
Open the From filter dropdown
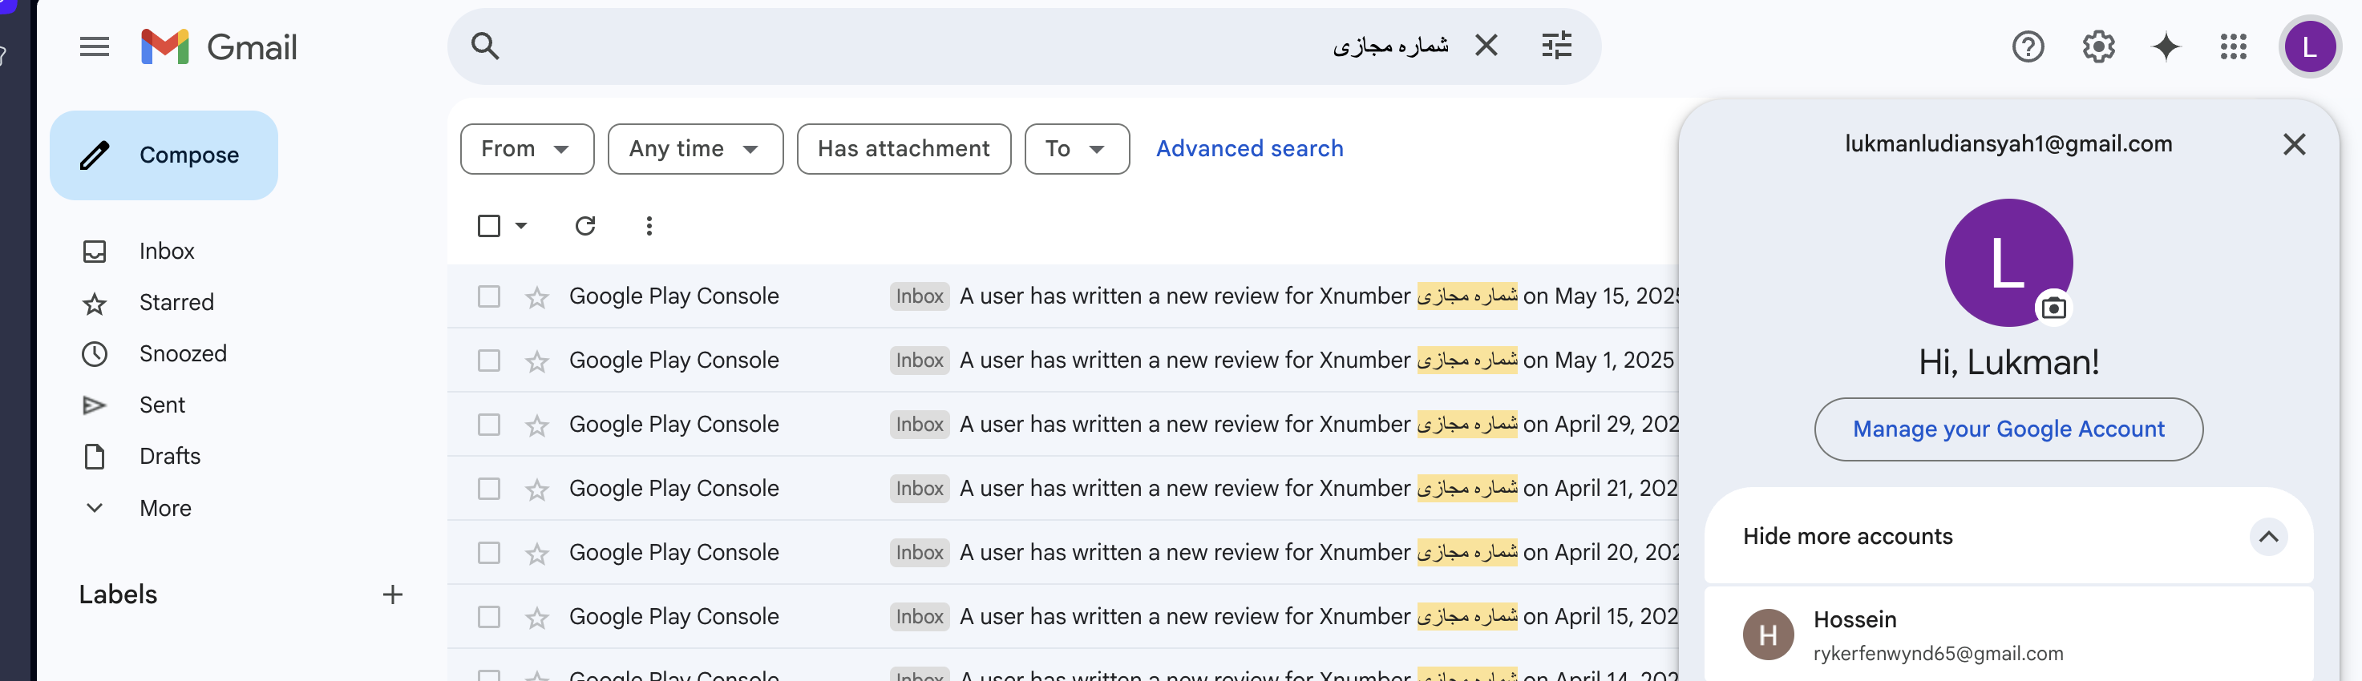click(x=528, y=148)
